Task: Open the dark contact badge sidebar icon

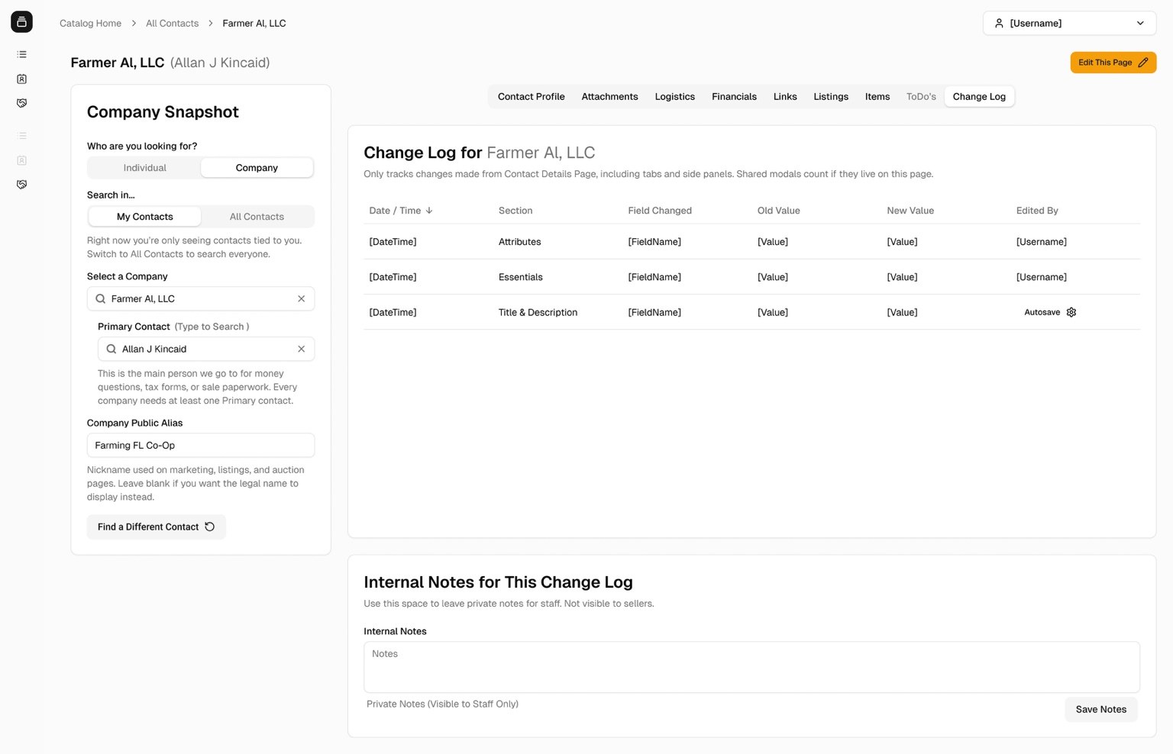Action: [22, 79]
